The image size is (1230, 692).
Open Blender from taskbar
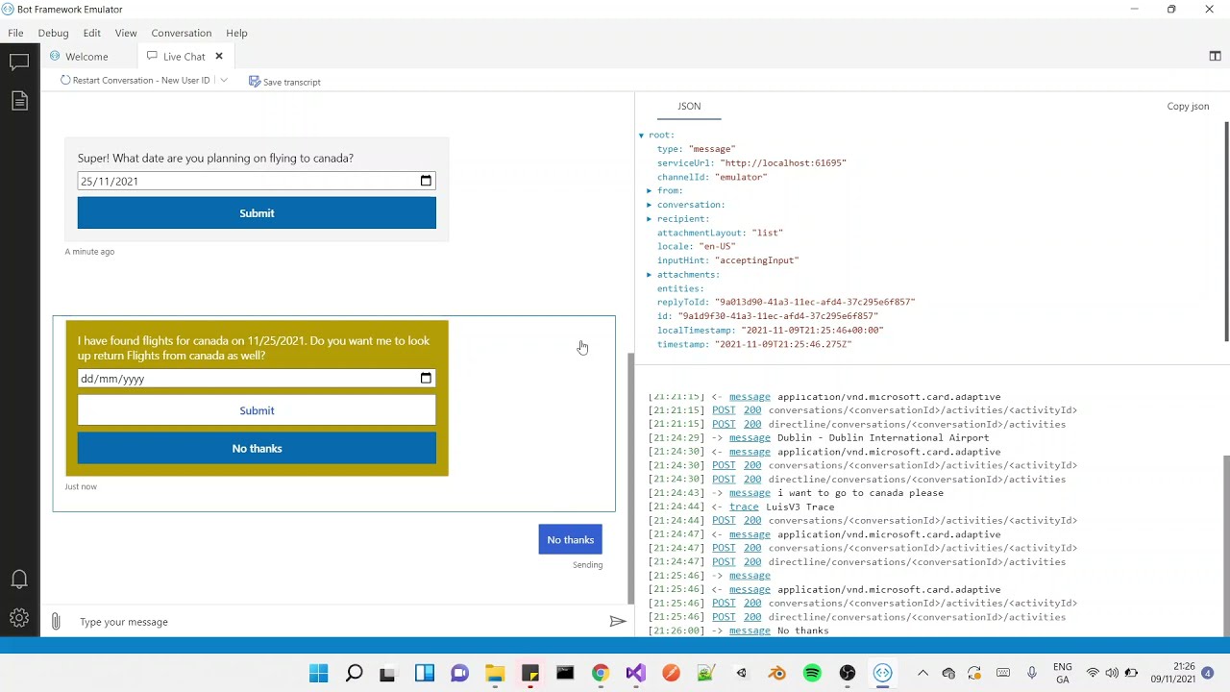(x=776, y=673)
